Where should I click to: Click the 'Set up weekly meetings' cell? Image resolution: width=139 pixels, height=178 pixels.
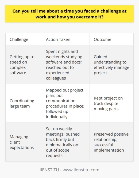tap(66, 142)
